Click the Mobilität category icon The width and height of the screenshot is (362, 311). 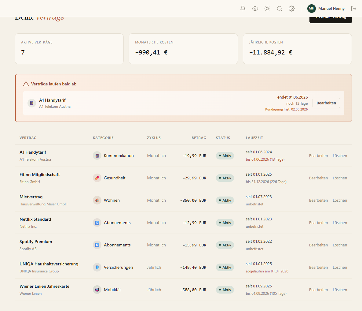(x=97, y=290)
